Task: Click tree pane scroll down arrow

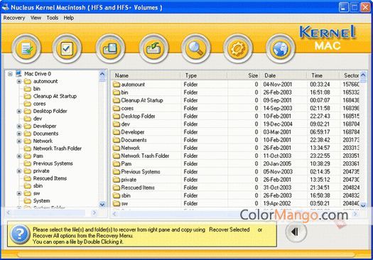Action: (x=102, y=205)
